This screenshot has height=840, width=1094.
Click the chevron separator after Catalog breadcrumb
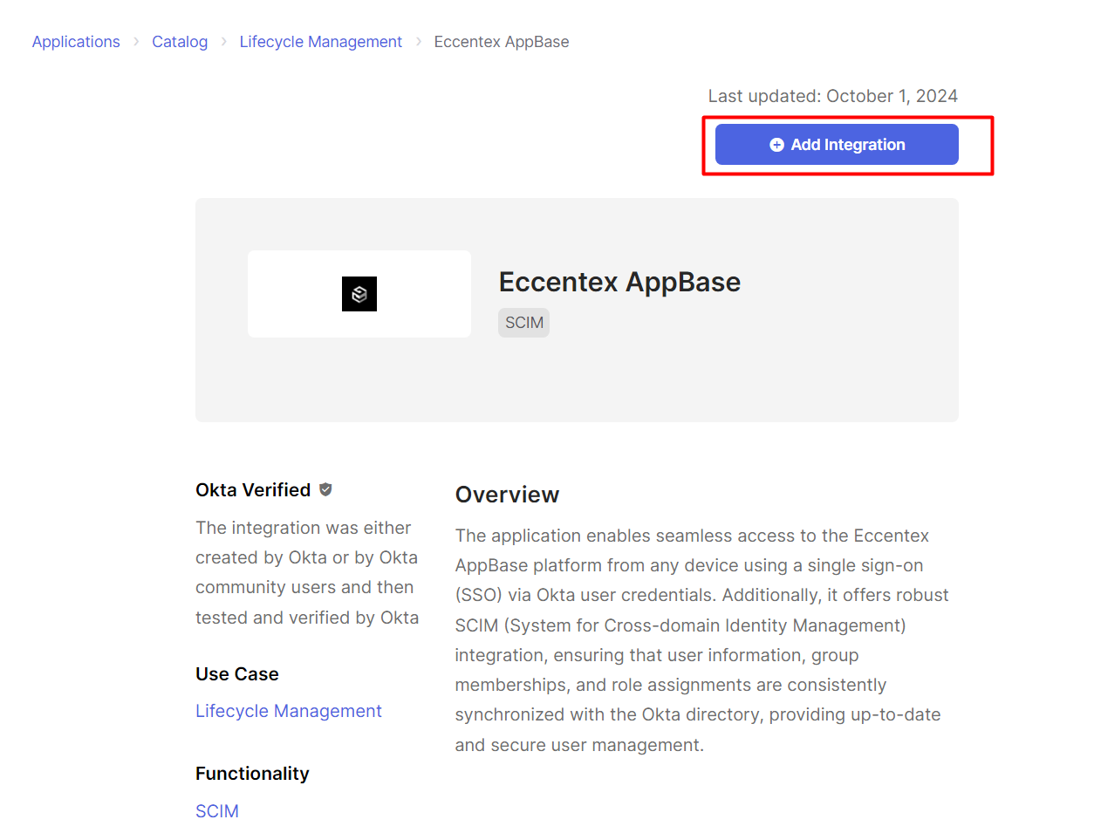224,42
